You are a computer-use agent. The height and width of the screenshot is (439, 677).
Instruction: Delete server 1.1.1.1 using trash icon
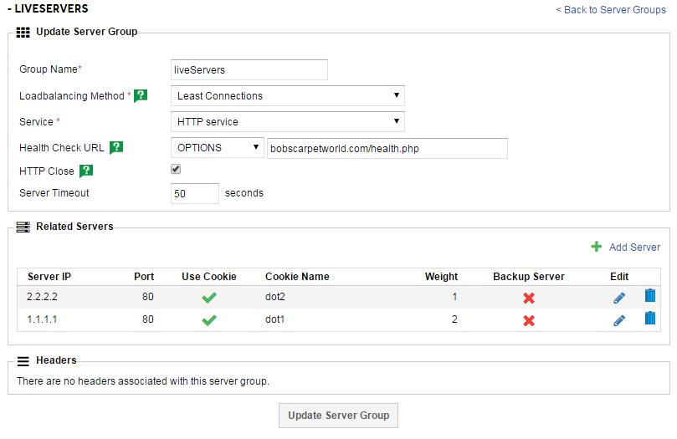coord(650,319)
